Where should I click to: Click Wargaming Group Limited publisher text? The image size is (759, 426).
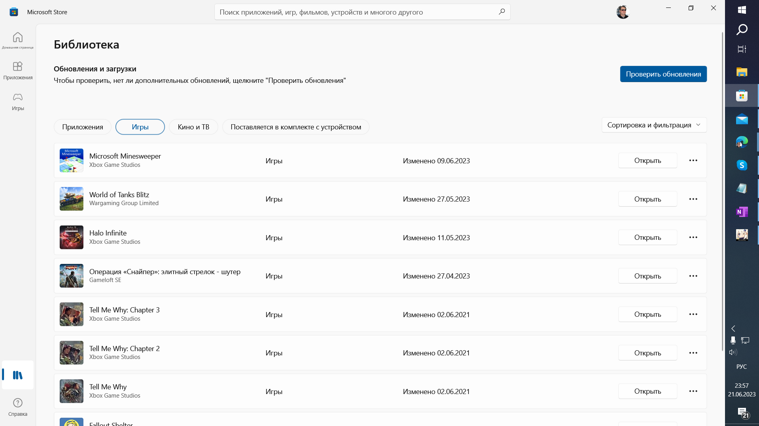[124, 203]
